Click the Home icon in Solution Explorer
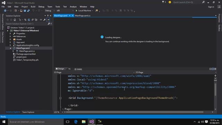The image size is (222, 125). [x=15, y=20]
